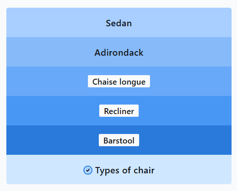Choose the Adirondack option
This screenshot has height=191, width=237.
119,53
